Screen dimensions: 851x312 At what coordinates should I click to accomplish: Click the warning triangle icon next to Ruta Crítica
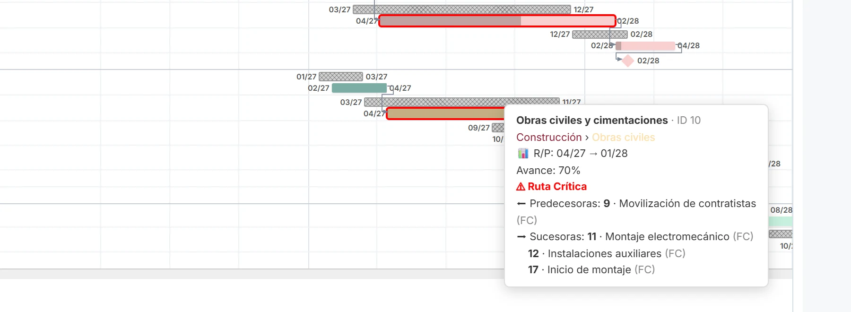(521, 187)
